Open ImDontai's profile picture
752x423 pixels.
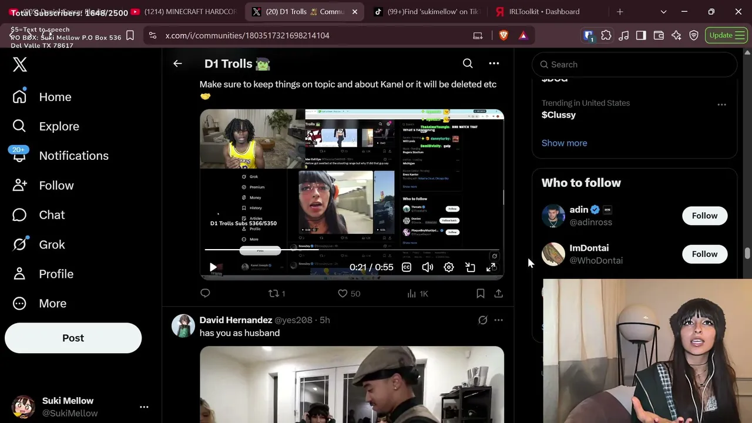pos(553,254)
